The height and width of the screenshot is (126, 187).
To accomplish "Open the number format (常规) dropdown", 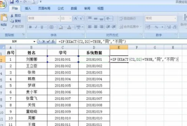I will (175, 19).
